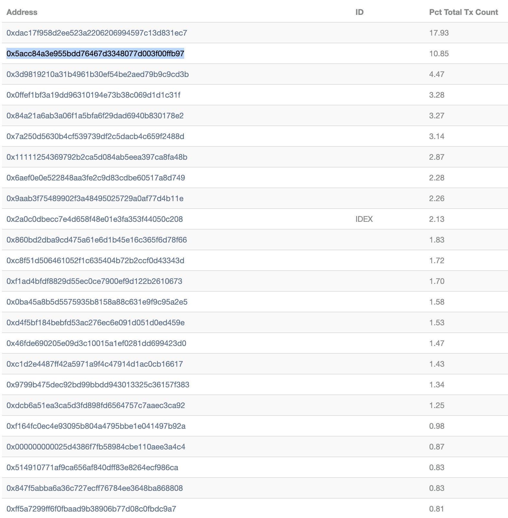The image size is (508, 518).
Task: Click the Address column header
Action: pyautogui.click(x=22, y=12)
